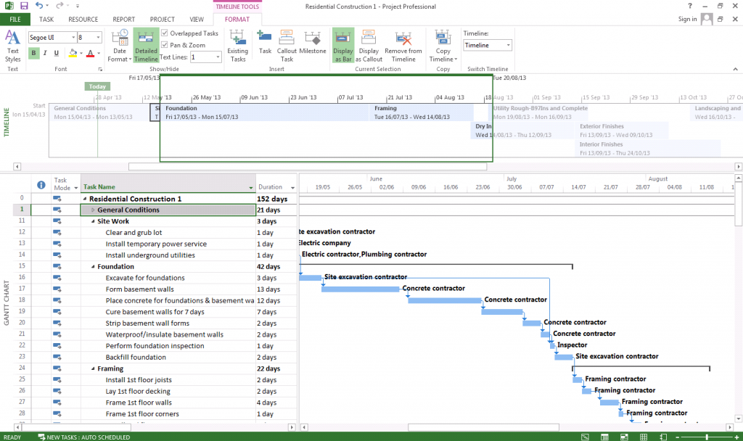The height and width of the screenshot is (441, 743).
Task: Uncheck the Overlapped Tasks checkbox
Action: 165,33
